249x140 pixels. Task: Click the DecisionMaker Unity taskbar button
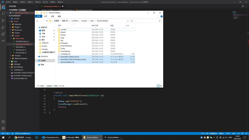coord(113,137)
